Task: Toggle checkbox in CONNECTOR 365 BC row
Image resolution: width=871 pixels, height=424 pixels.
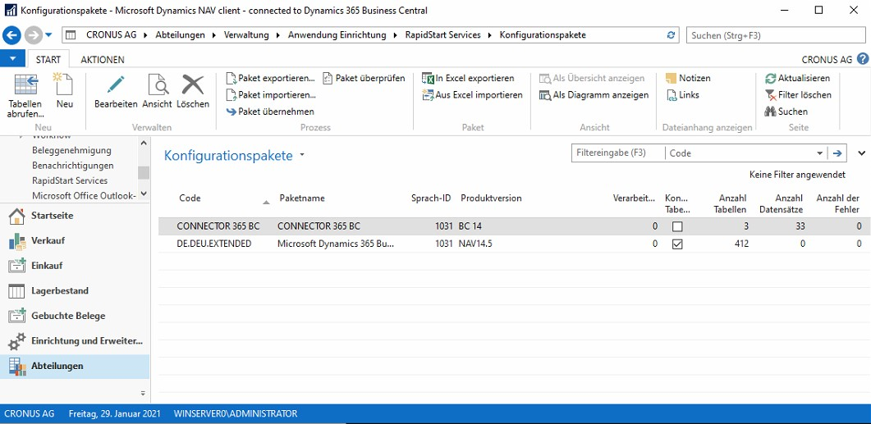Action: coord(677,226)
